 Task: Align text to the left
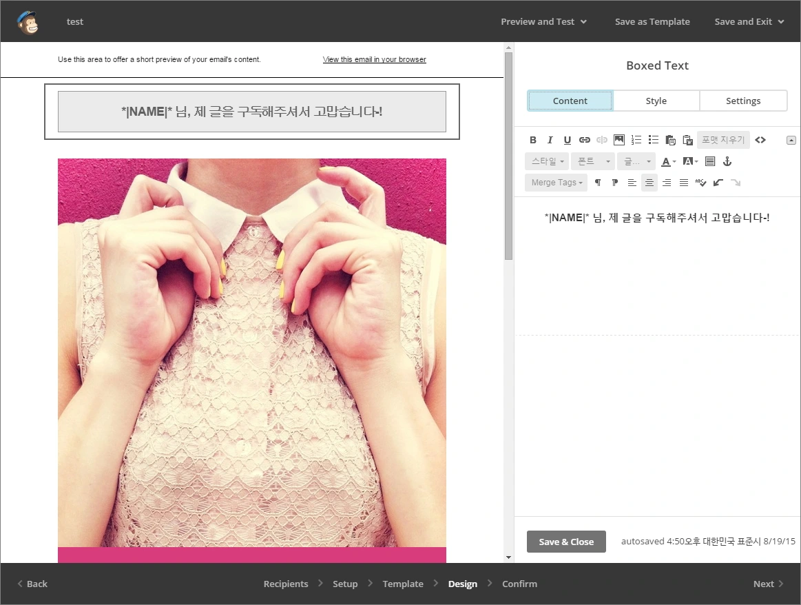(x=632, y=183)
